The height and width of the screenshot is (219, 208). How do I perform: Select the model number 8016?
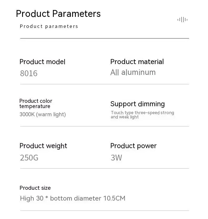[x=29, y=73]
